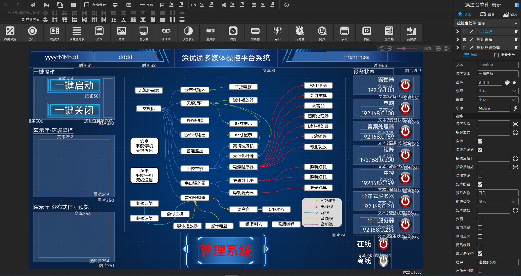Click the 一键启动 button on canvas
The image size is (521, 276).
tap(74, 86)
